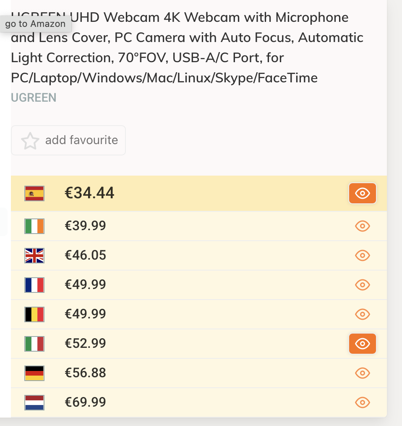Click the Netherlands flag icon
The height and width of the screenshot is (426, 402).
[x=34, y=402]
